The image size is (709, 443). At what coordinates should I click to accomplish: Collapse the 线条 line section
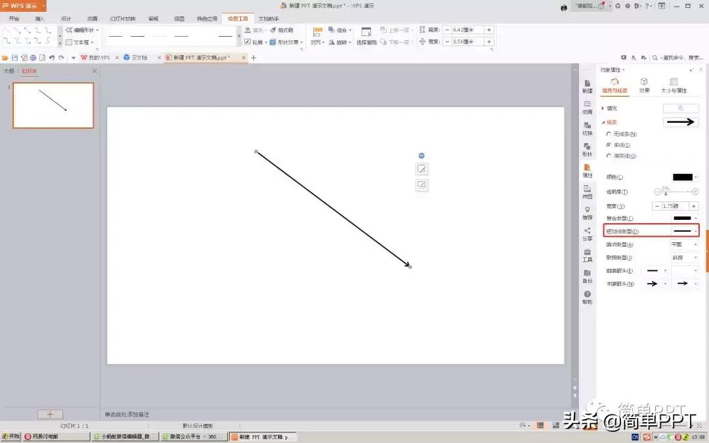[x=603, y=122]
